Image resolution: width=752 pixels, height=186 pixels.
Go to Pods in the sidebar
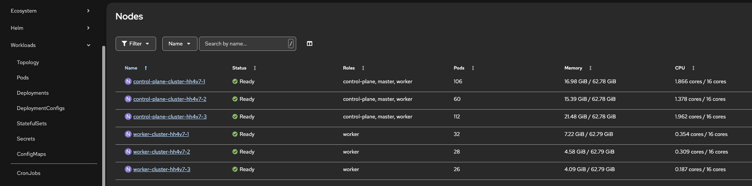coord(23,78)
